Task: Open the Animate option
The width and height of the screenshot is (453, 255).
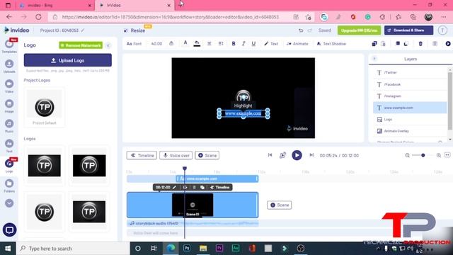Action: point(297,44)
